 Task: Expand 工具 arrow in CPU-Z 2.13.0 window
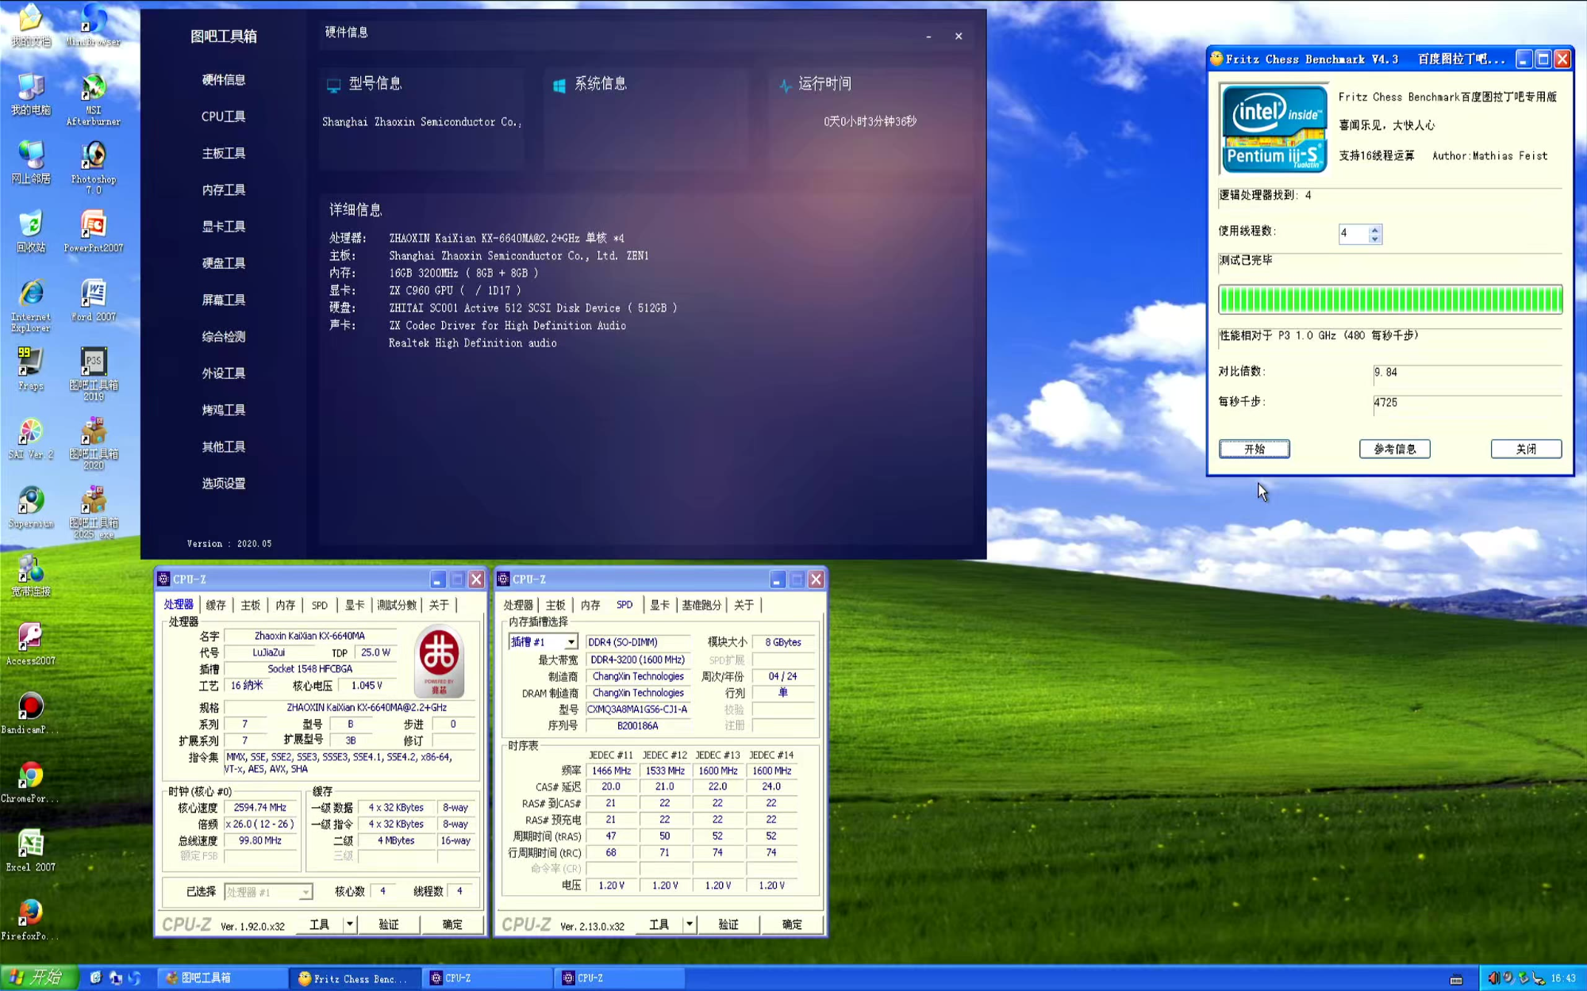(689, 924)
